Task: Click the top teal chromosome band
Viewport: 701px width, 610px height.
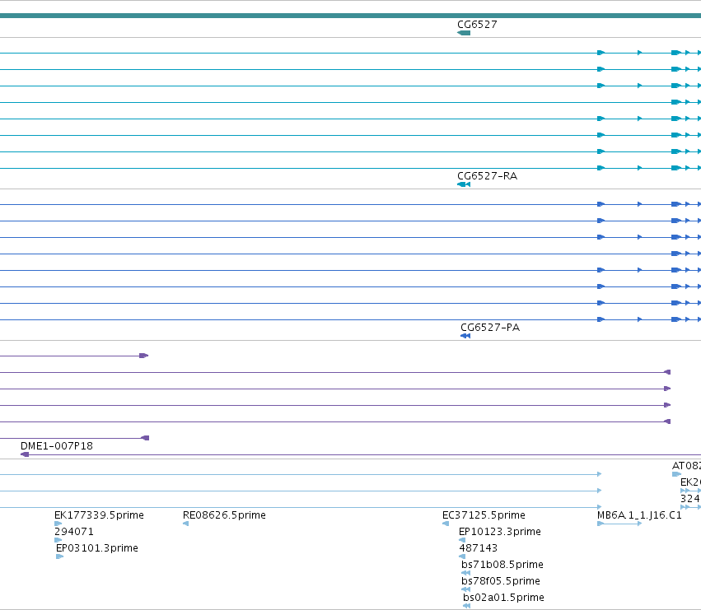Action: tap(351, 16)
